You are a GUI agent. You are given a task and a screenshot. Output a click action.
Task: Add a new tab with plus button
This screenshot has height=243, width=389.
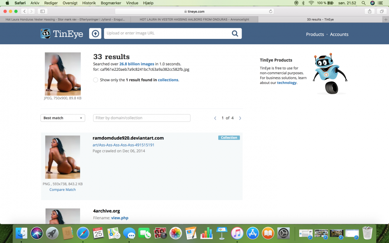pyautogui.click(x=385, y=19)
